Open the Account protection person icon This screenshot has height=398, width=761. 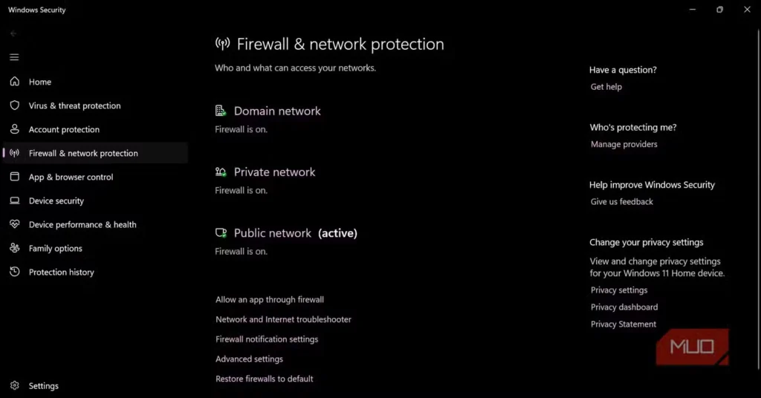pyautogui.click(x=15, y=129)
